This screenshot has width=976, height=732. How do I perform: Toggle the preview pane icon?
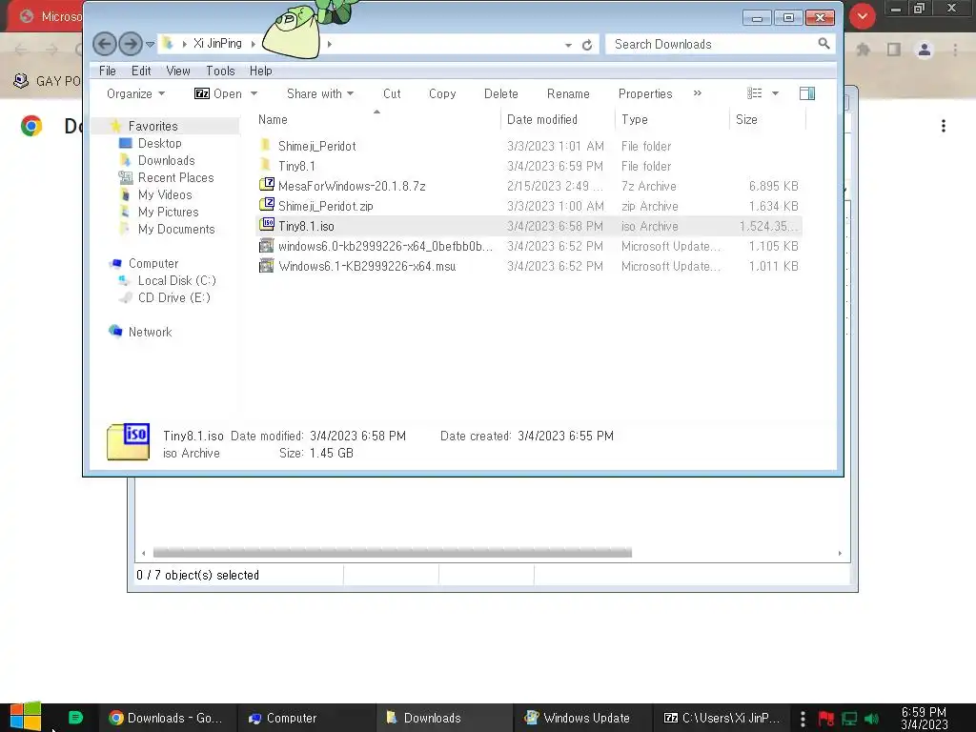click(807, 93)
